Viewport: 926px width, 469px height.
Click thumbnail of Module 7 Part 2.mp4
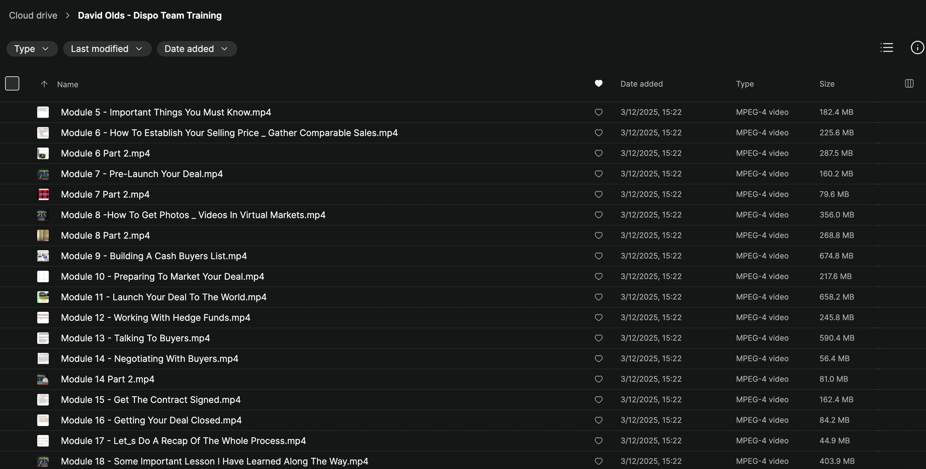click(43, 194)
